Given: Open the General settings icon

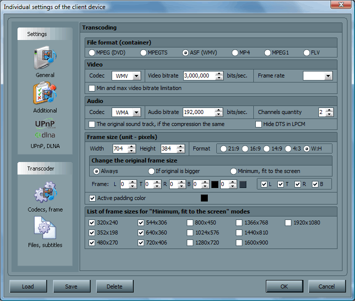Looking at the screenshot, I should coord(45,57).
